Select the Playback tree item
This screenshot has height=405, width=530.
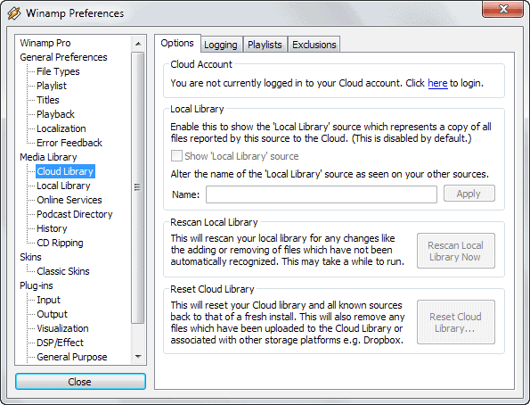(55, 114)
